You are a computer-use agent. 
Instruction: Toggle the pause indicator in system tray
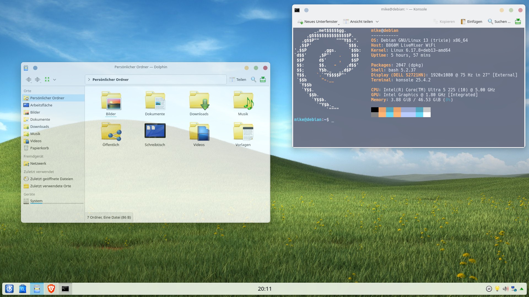click(489, 289)
